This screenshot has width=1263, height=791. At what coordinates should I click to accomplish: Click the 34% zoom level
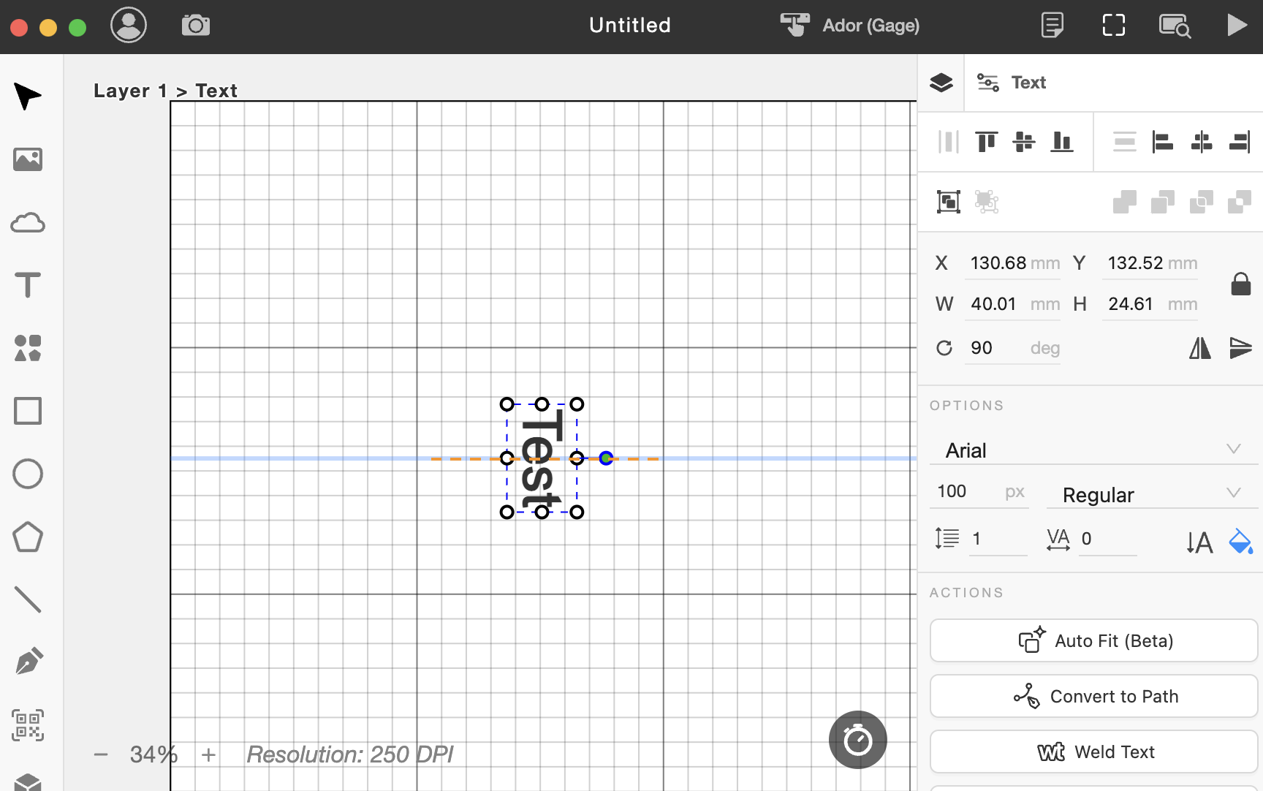(153, 754)
